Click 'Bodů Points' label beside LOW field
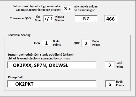 (x=57, y=43)
